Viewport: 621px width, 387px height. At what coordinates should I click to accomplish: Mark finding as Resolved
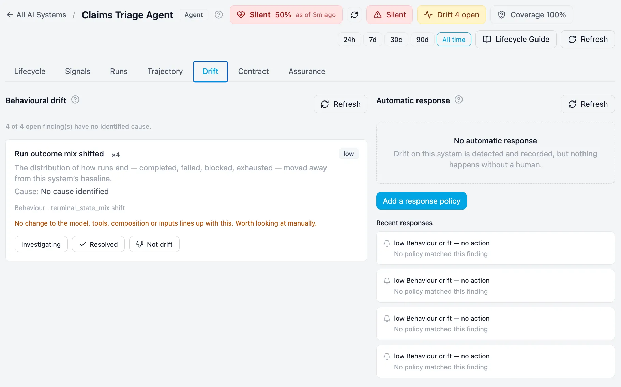98,244
